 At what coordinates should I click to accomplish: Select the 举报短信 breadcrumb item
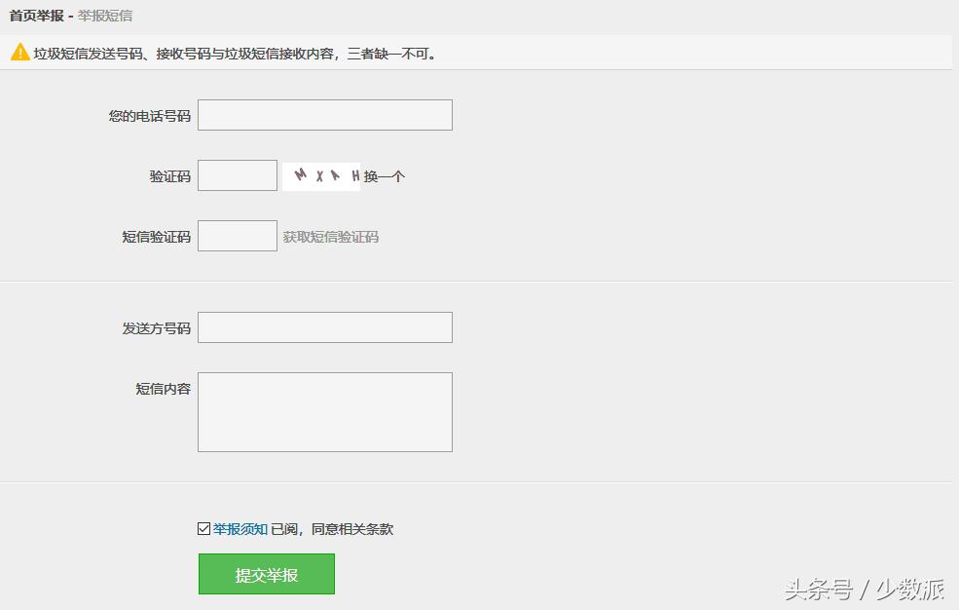click(103, 15)
